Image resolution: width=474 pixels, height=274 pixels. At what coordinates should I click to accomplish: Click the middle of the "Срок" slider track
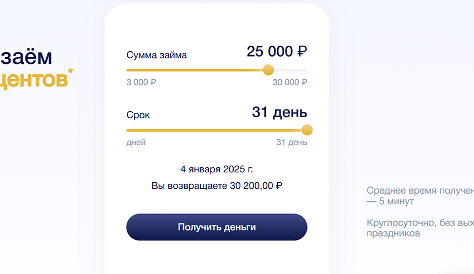(217, 130)
